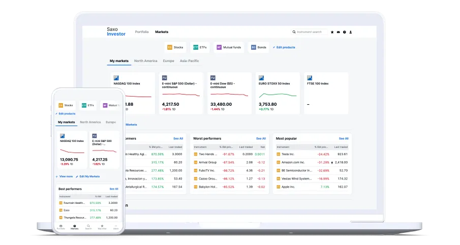Switch to North America tab on laptop
This screenshot has height=245, width=460.
(146, 61)
